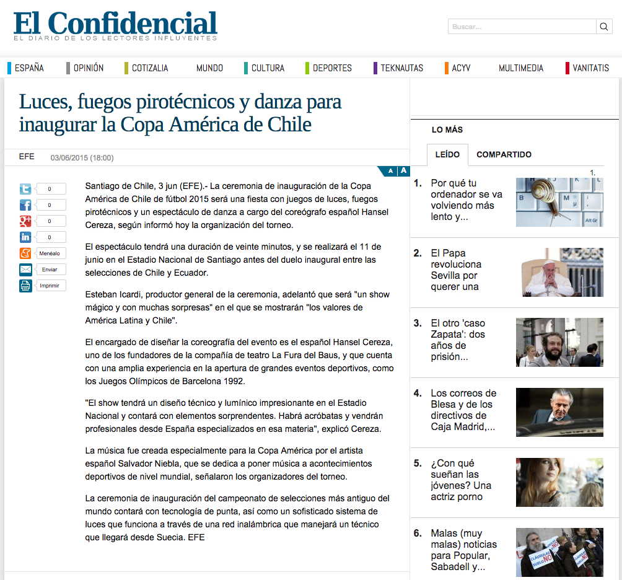Image resolution: width=622 pixels, height=580 pixels.
Task: Go to the Teknautas section
Action: click(x=401, y=68)
